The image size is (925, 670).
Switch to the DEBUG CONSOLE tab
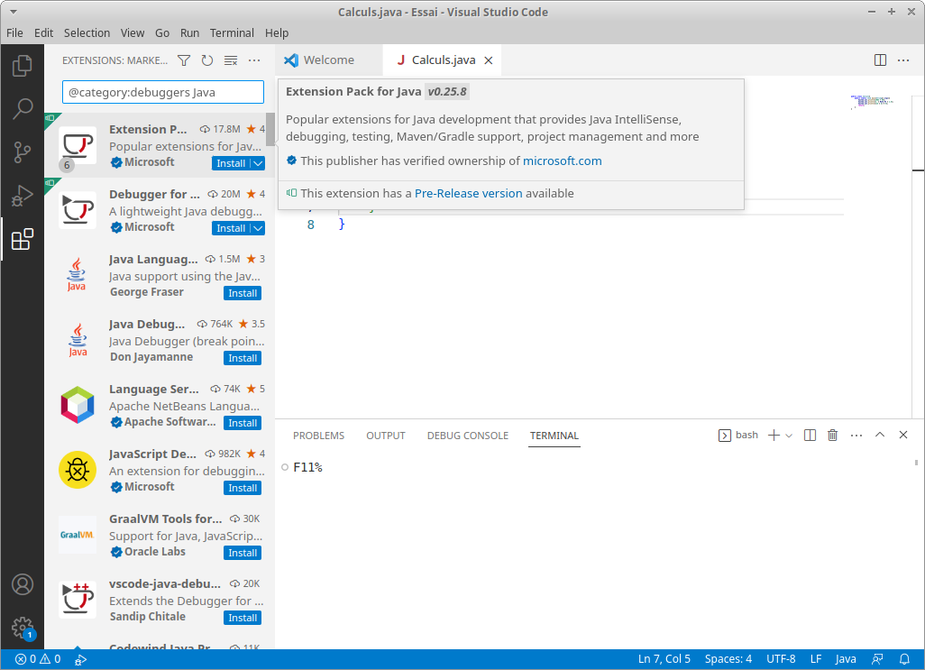(468, 436)
